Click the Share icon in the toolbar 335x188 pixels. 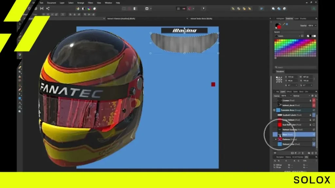pyautogui.click(x=48, y=8)
